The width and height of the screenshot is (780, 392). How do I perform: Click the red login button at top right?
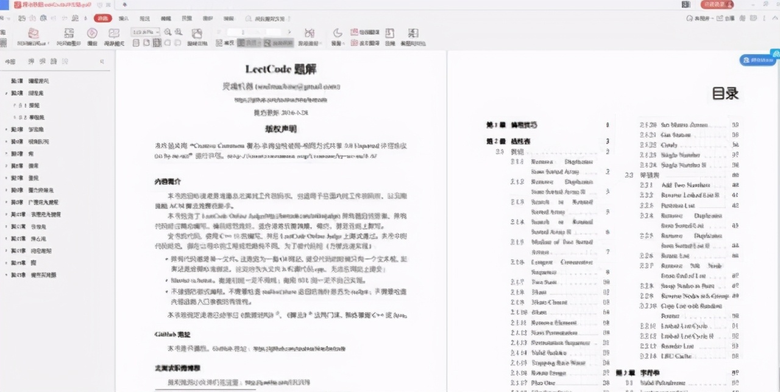point(717,4)
